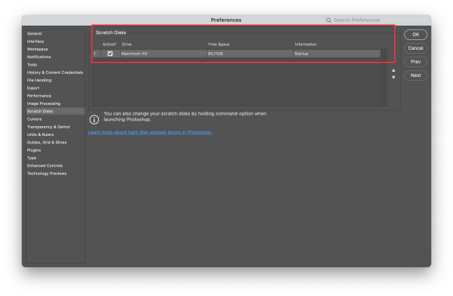This screenshot has width=453, height=296.
Task: Select Scratch Disks in the sidebar
Action: [x=55, y=111]
